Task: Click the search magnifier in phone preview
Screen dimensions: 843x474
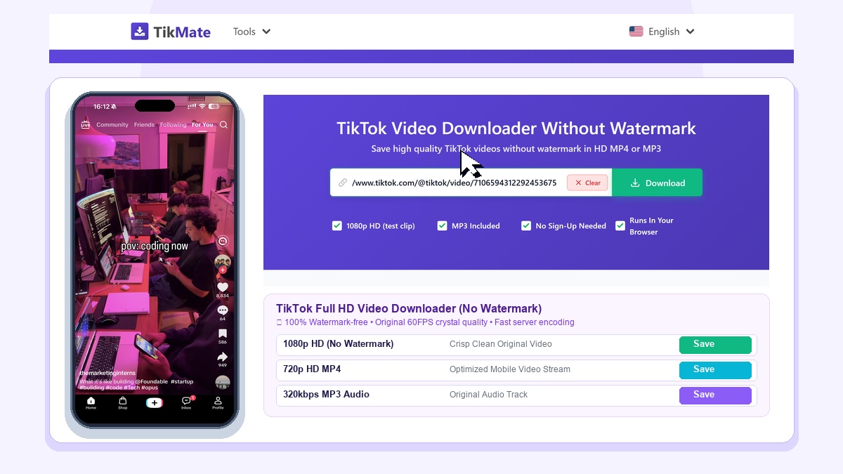Action: click(223, 125)
